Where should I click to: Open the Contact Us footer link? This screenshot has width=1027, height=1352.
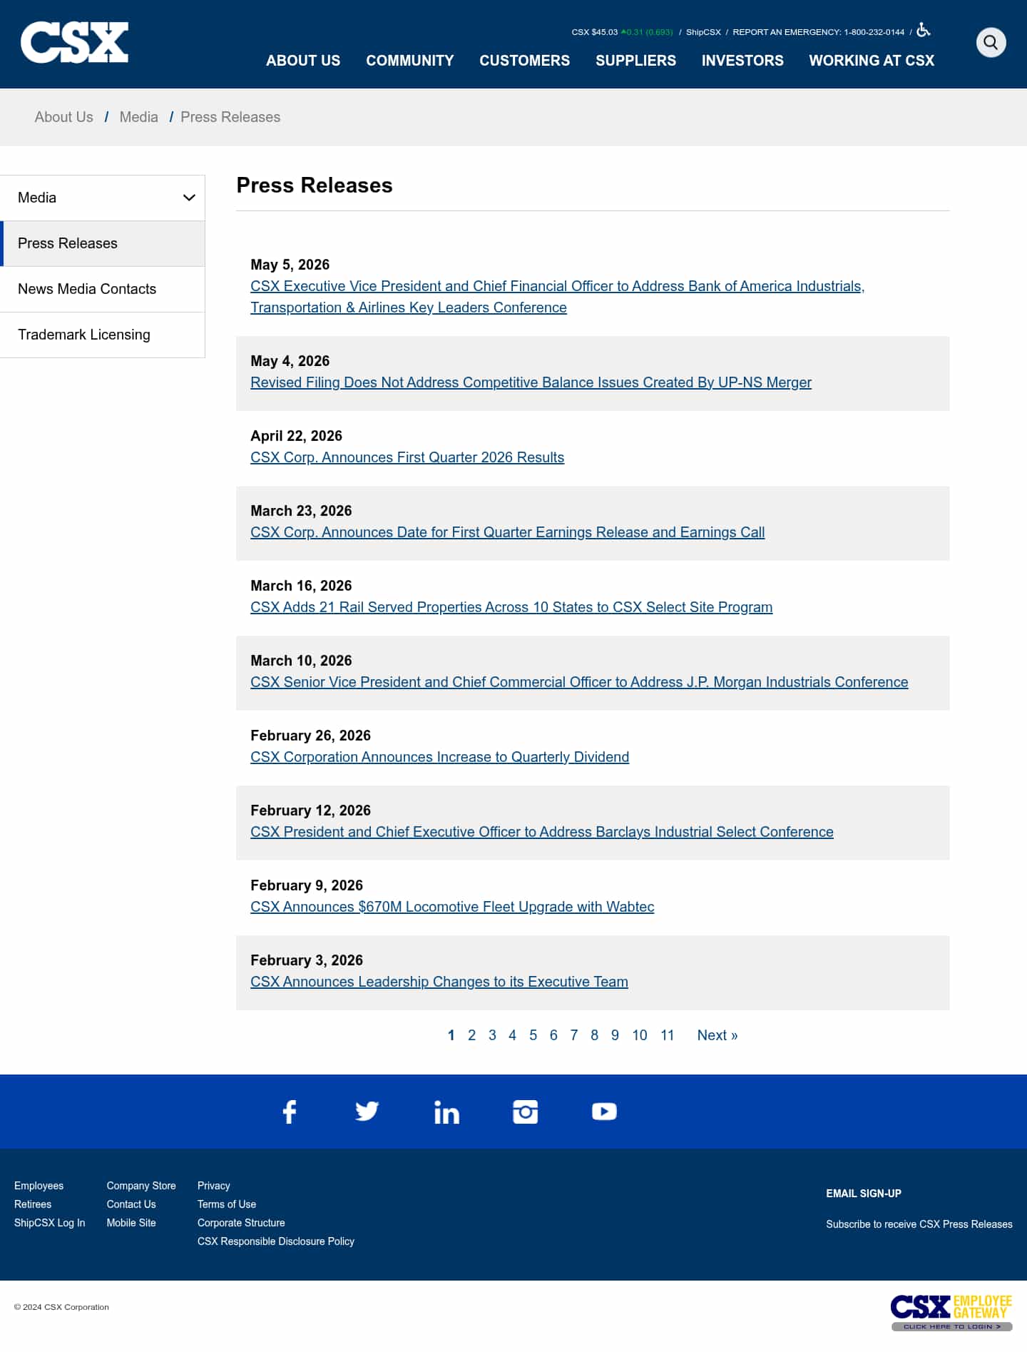[131, 1204]
